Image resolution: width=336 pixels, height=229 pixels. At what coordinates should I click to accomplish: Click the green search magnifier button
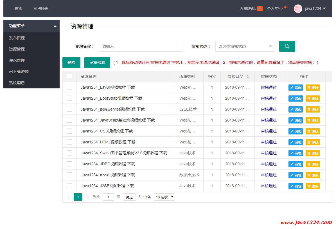(287, 46)
